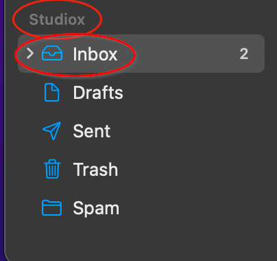Image resolution: width=277 pixels, height=261 pixels.
Task: Click the Studiox account header
Action: (x=57, y=19)
